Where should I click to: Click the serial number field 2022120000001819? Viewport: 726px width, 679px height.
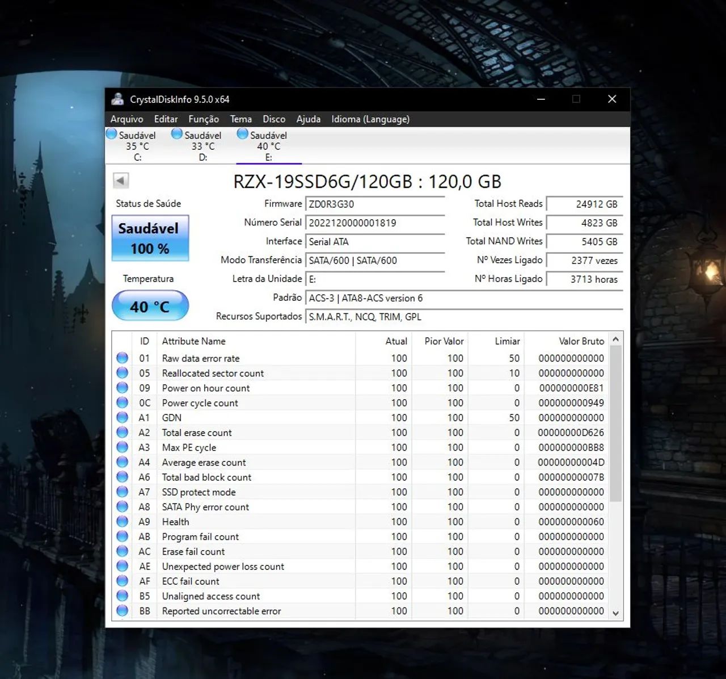point(375,223)
